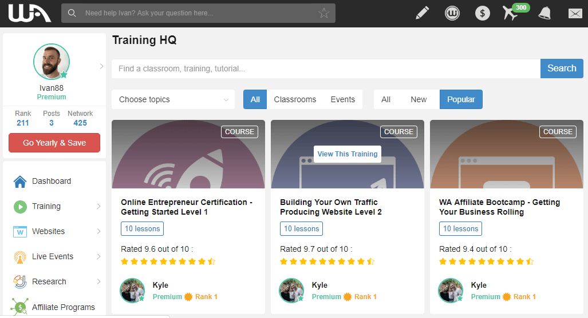Click Go Yearly & Save button
This screenshot has width=588, height=318.
pos(54,143)
